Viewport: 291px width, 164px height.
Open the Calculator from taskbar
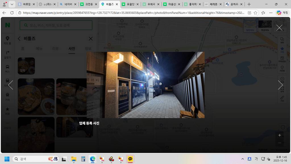[83, 159]
